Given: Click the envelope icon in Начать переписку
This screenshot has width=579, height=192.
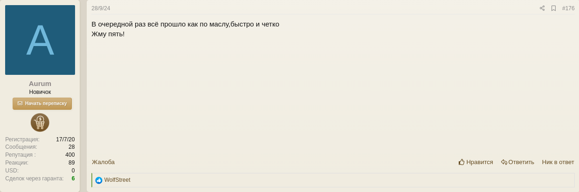Looking at the screenshot, I should tap(20, 103).
